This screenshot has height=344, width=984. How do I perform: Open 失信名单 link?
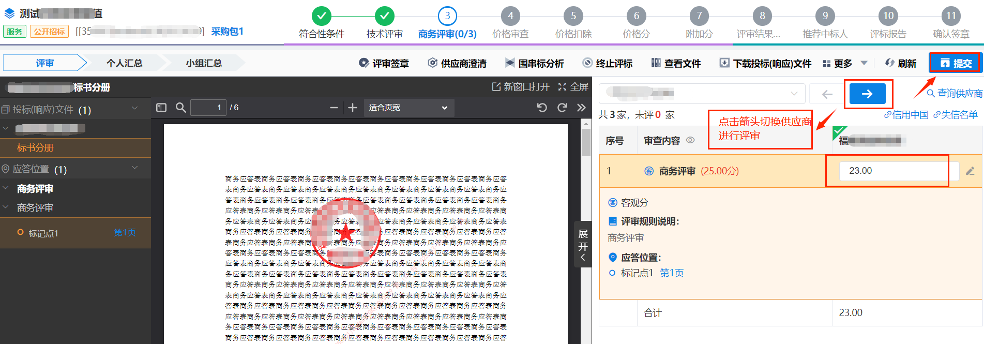tap(955, 115)
